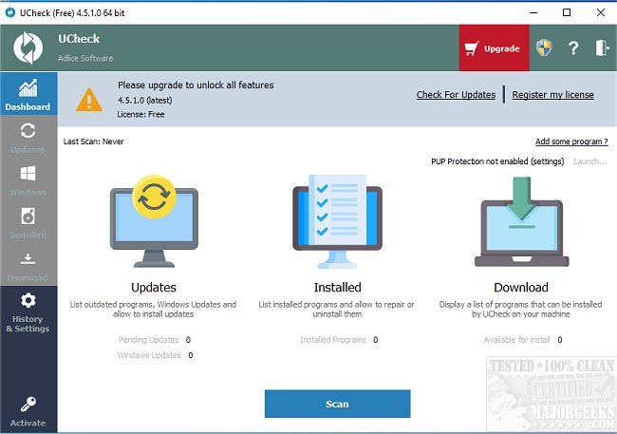
Task: Open PUP Protection settings link
Action: (546, 161)
